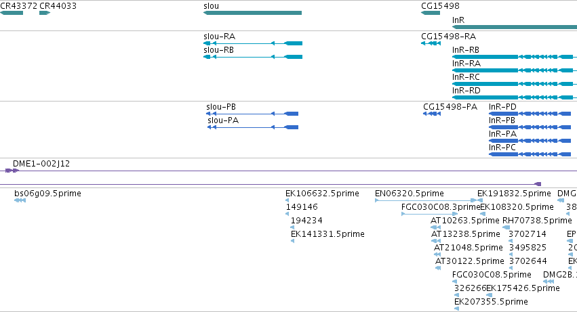Click the DME1-002J12 BAC label
The height and width of the screenshot is (312, 577).
point(41,164)
